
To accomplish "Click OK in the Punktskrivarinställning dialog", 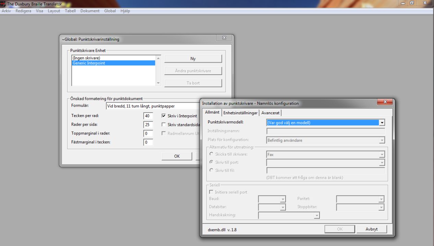I will pyautogui.click(x=177, y=156).
